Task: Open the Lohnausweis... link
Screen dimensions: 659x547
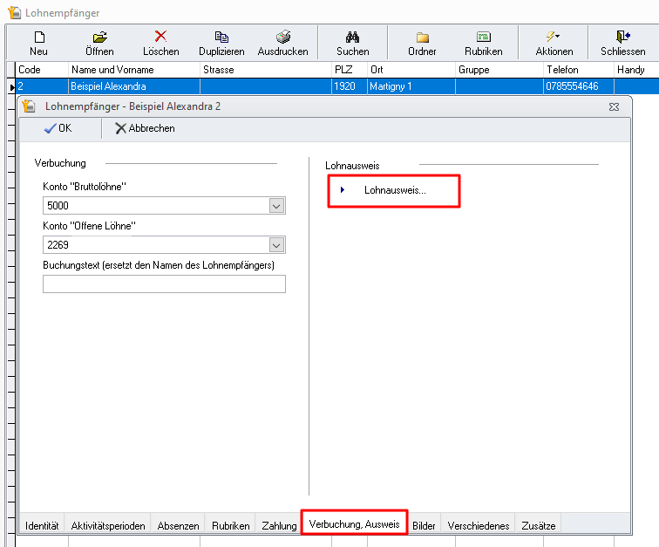Action: [394, 189]
